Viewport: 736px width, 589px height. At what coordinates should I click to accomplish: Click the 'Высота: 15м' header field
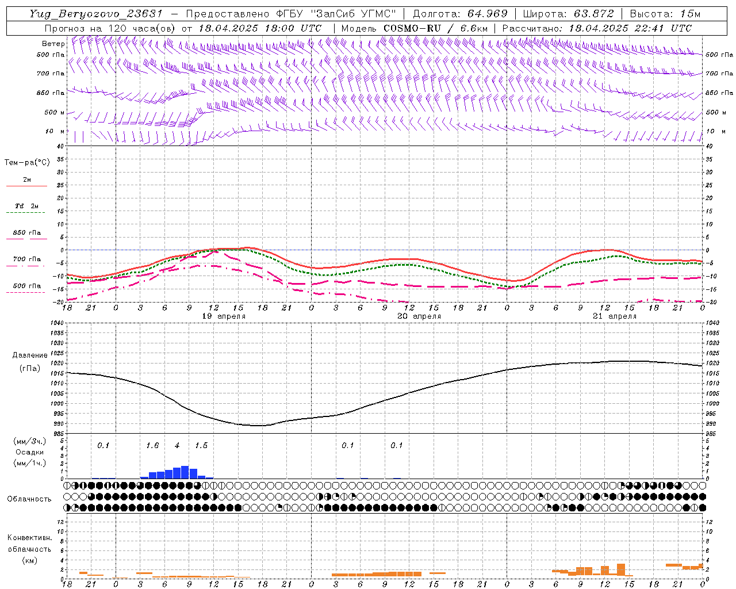[665, 14]
